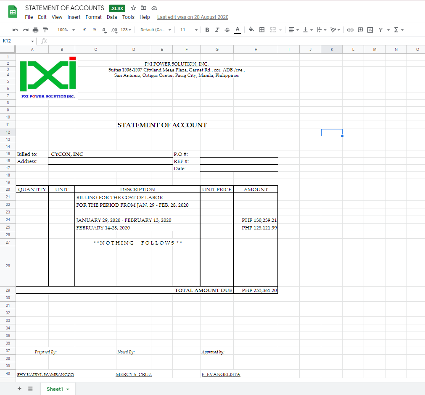Viewport: 425px width, 395px height.
Task: Format as currency with pound icon
Action: click(84, 30)
